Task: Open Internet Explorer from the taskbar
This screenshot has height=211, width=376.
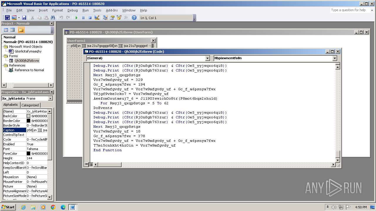Action: (23, 207)
